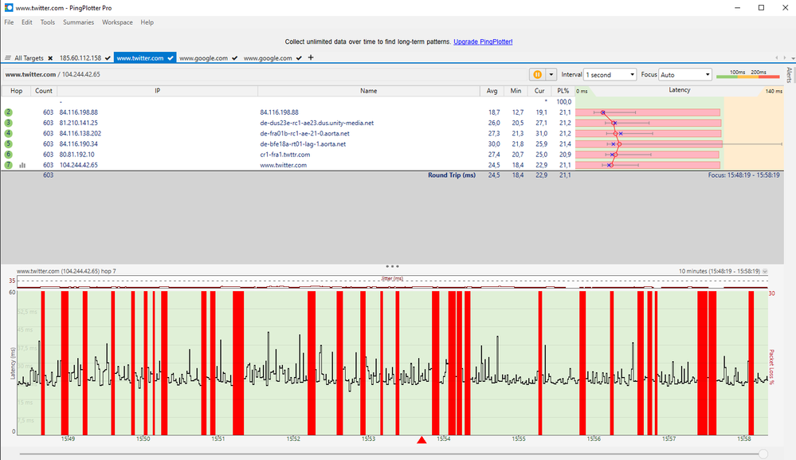Click the Jitter (ms) label above the graph
796x460 pixels.
pyautogui.click(x=392, y=279)
